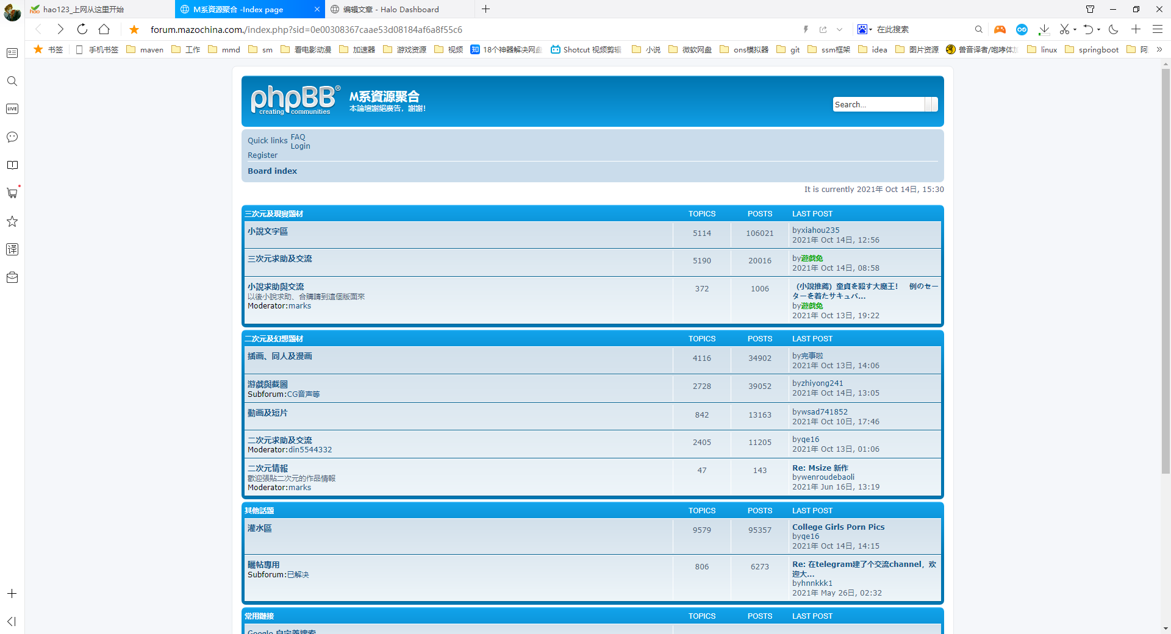This screenshot has height=634, width=1171.
Task: Open the news feed sidebar icon
Action: 12,53
